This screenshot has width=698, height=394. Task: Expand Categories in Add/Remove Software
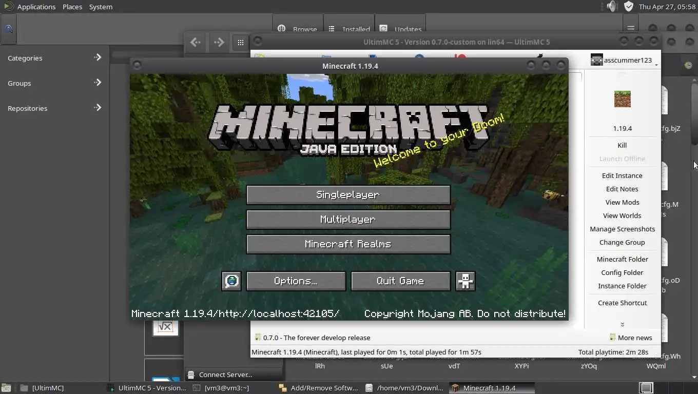tap(54, 58)
